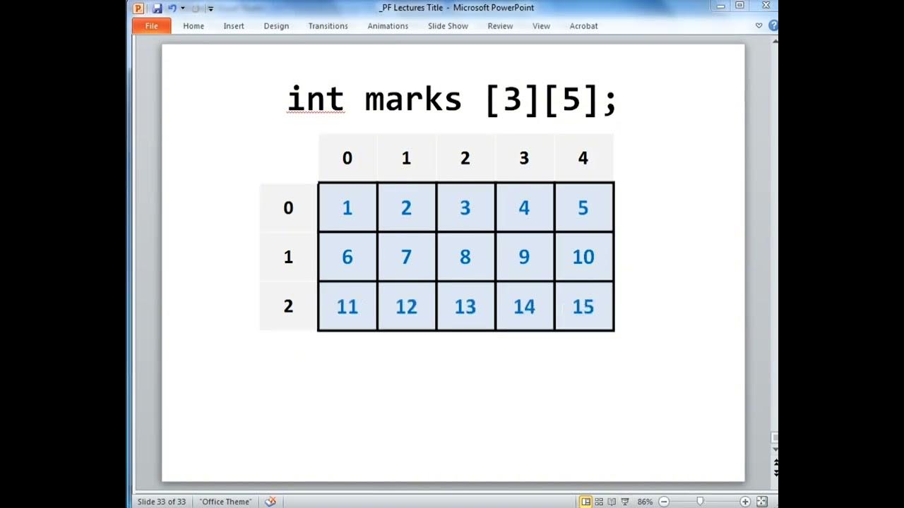This screenshot has height=508, width=904.
Task: Select the slide title 'int marks [3][5];'
Action: coord(452,99)
